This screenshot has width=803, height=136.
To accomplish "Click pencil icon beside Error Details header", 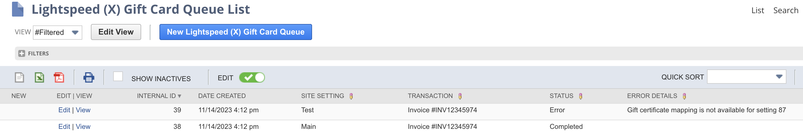I will (684, 96).
